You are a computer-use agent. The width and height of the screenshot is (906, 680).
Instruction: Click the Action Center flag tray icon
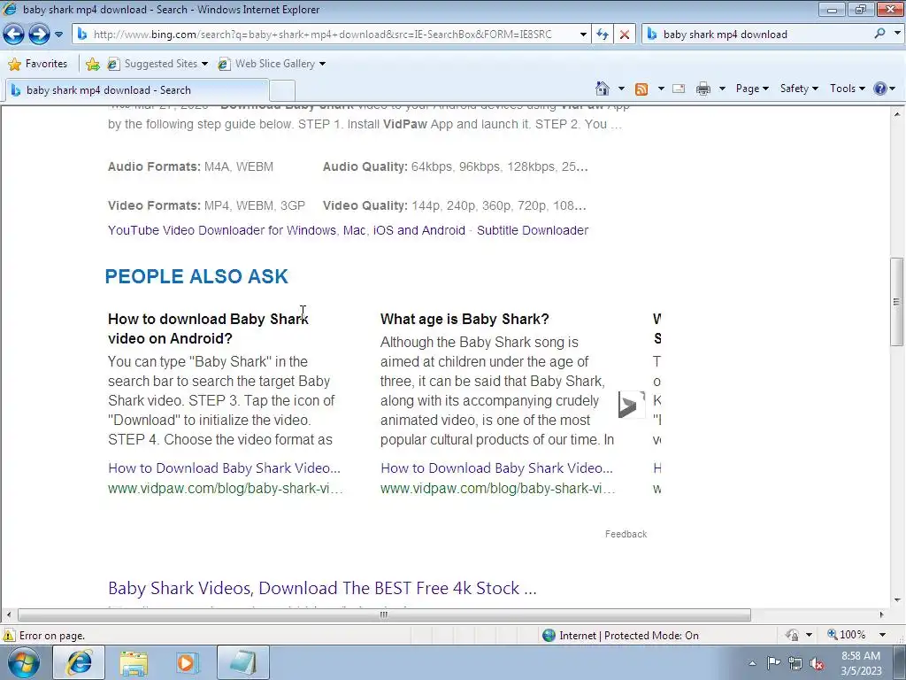pyautogui.click(x=773, y=663)
